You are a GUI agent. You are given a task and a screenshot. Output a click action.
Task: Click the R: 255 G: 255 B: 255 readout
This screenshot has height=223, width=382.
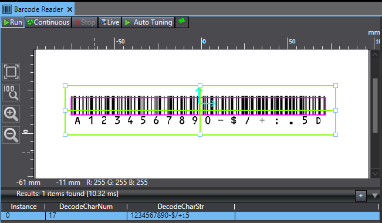point(117,183)
